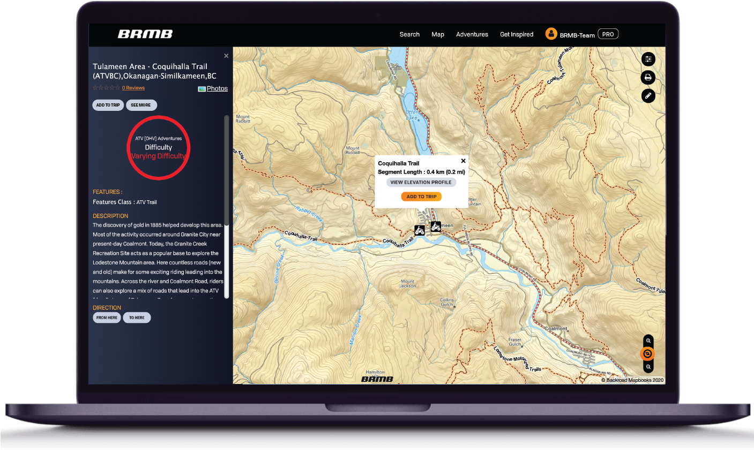The height and width of the screenshot is (452, 754).
Task: Zoom out using the magnifier minus icon
Action: pyautogui.click(x=648, y=366)
